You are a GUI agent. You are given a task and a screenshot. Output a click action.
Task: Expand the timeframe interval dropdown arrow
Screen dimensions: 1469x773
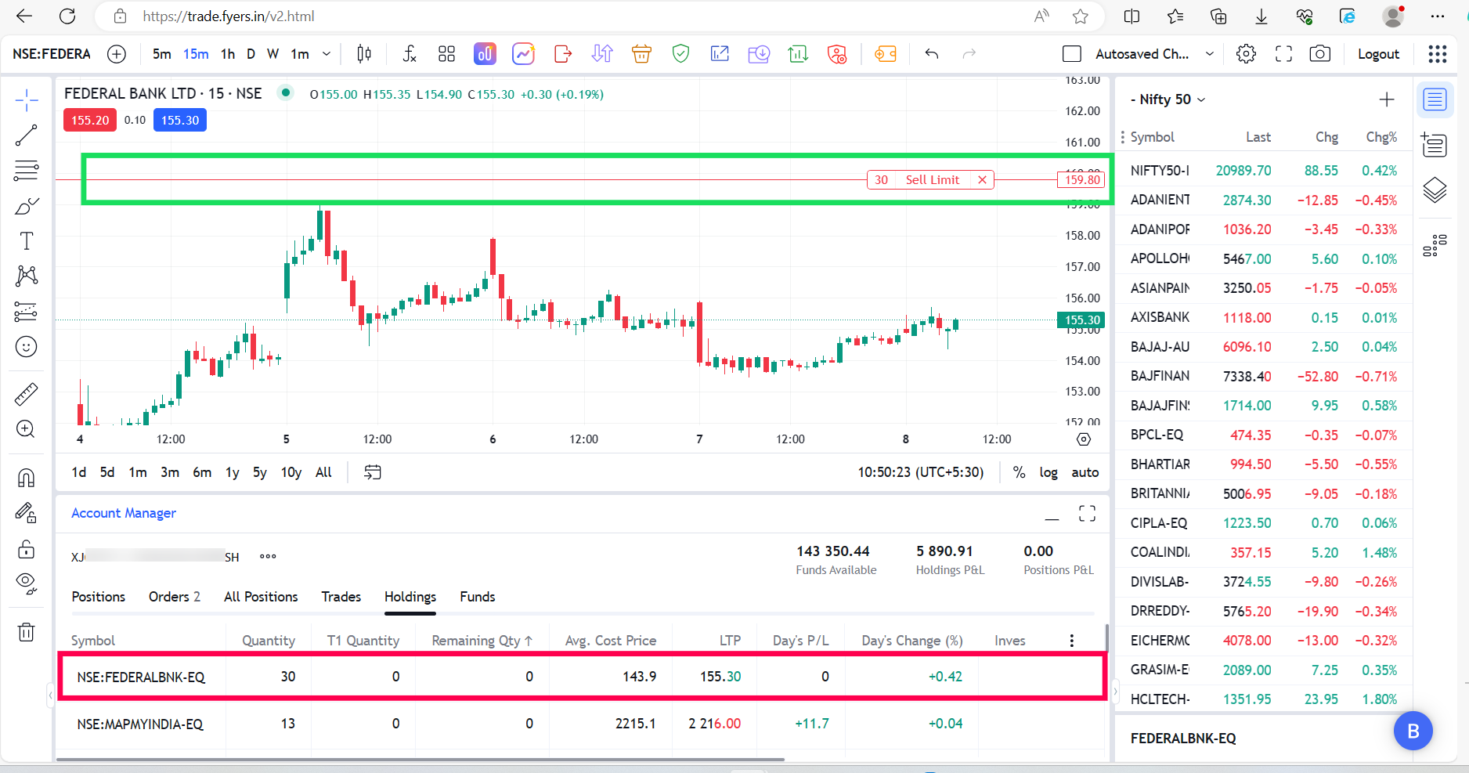coord(327,54)
